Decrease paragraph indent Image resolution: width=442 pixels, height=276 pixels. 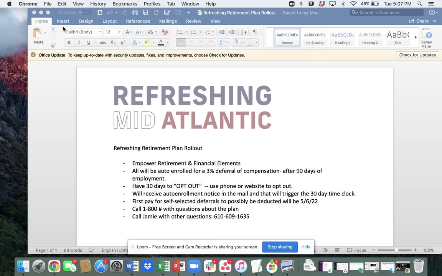coord(221,32)
